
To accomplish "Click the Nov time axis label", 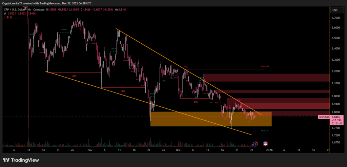I will coord(89,149).
